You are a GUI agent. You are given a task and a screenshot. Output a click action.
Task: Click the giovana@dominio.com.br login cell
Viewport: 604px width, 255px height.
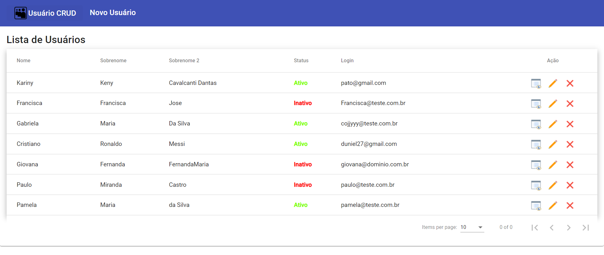[x=375, y=164]
